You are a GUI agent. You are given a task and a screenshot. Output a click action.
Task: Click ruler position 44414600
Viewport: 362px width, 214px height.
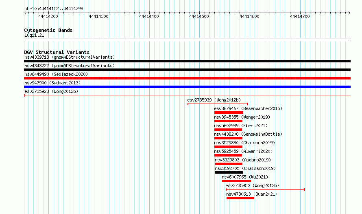[249, 16]
